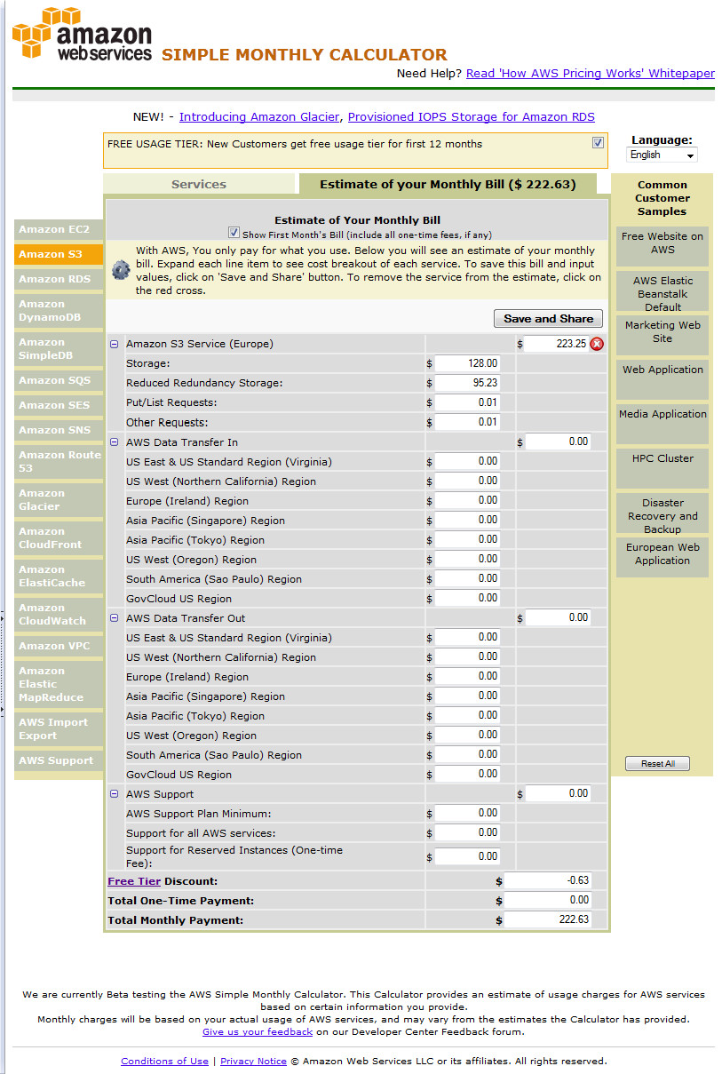Open the 'How AWS Pricing Works' whitepaper link
722x1074 pixels.
590,74
